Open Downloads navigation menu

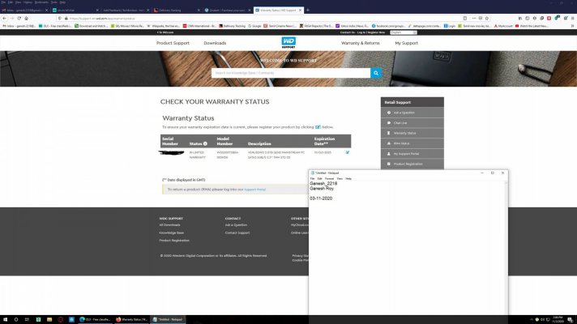click(x=215, y=43)
